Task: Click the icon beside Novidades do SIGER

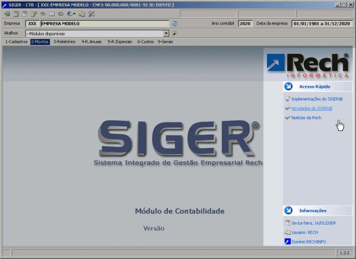Action: pyautogui.click(x=287, y=108)
